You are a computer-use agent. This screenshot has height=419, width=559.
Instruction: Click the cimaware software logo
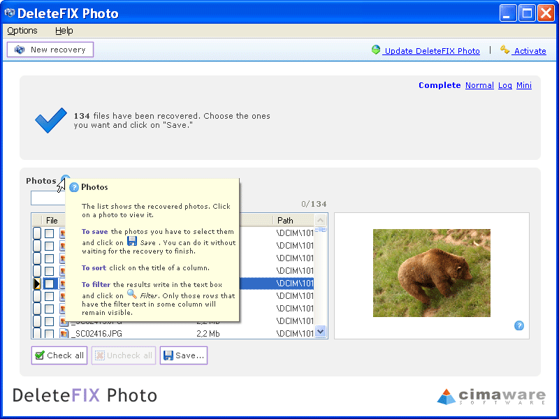tap(491, 397)
